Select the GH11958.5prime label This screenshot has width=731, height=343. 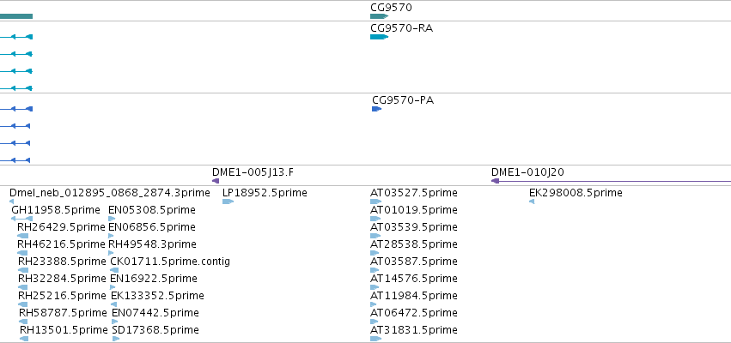[x=56, y=210]
